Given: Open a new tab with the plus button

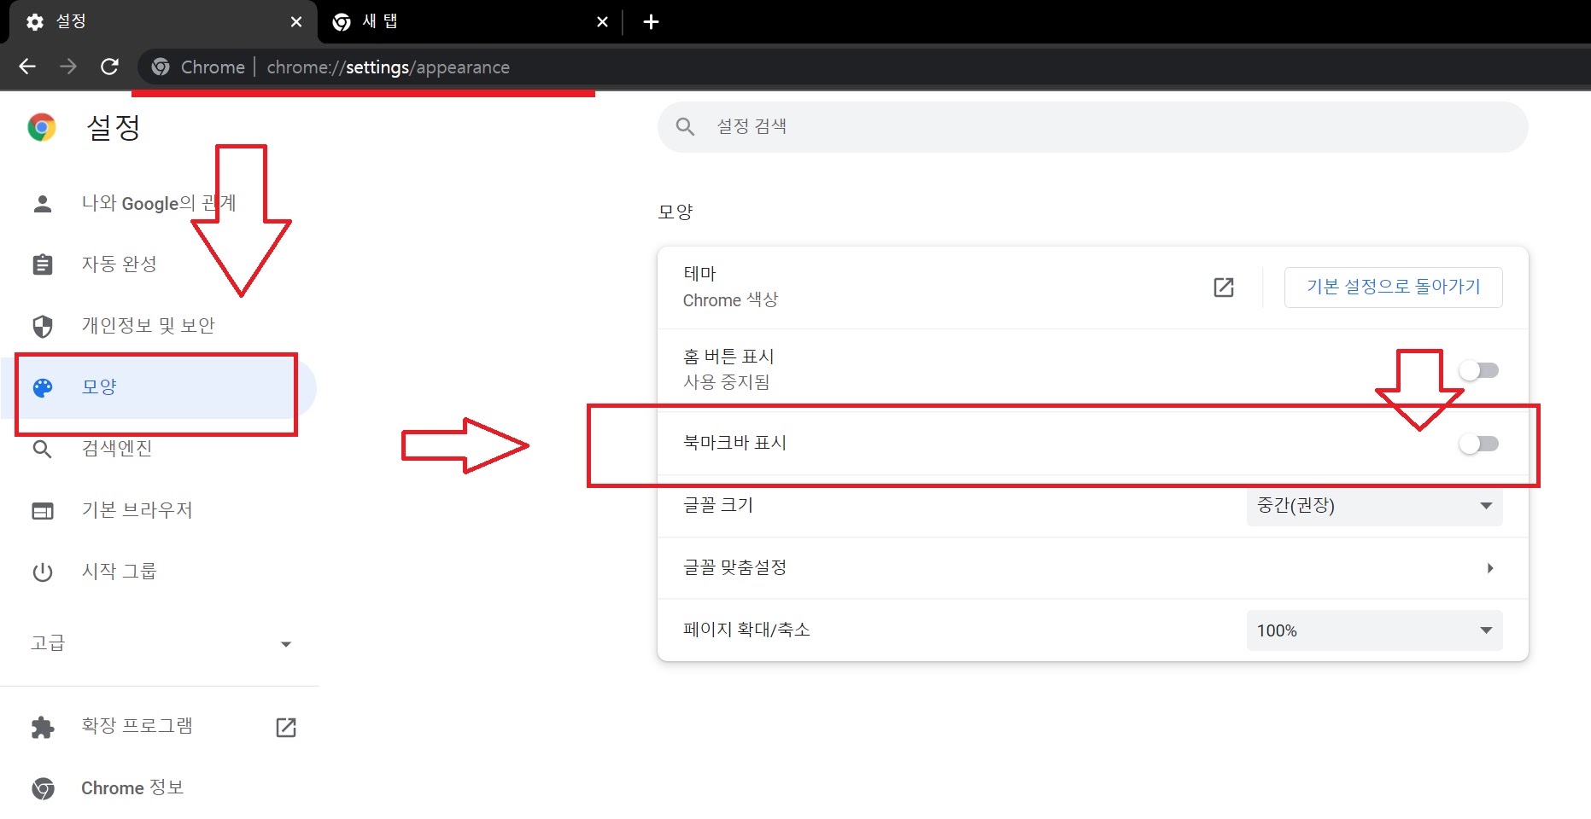Looking at the screenshot, I should coord(651,22).
